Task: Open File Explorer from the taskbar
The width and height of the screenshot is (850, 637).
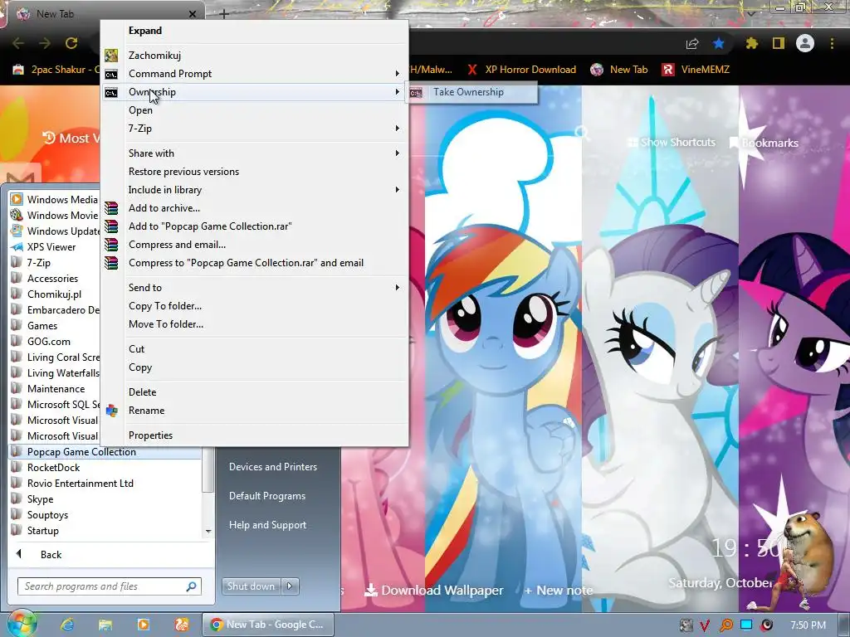Action: coord(105,625)
